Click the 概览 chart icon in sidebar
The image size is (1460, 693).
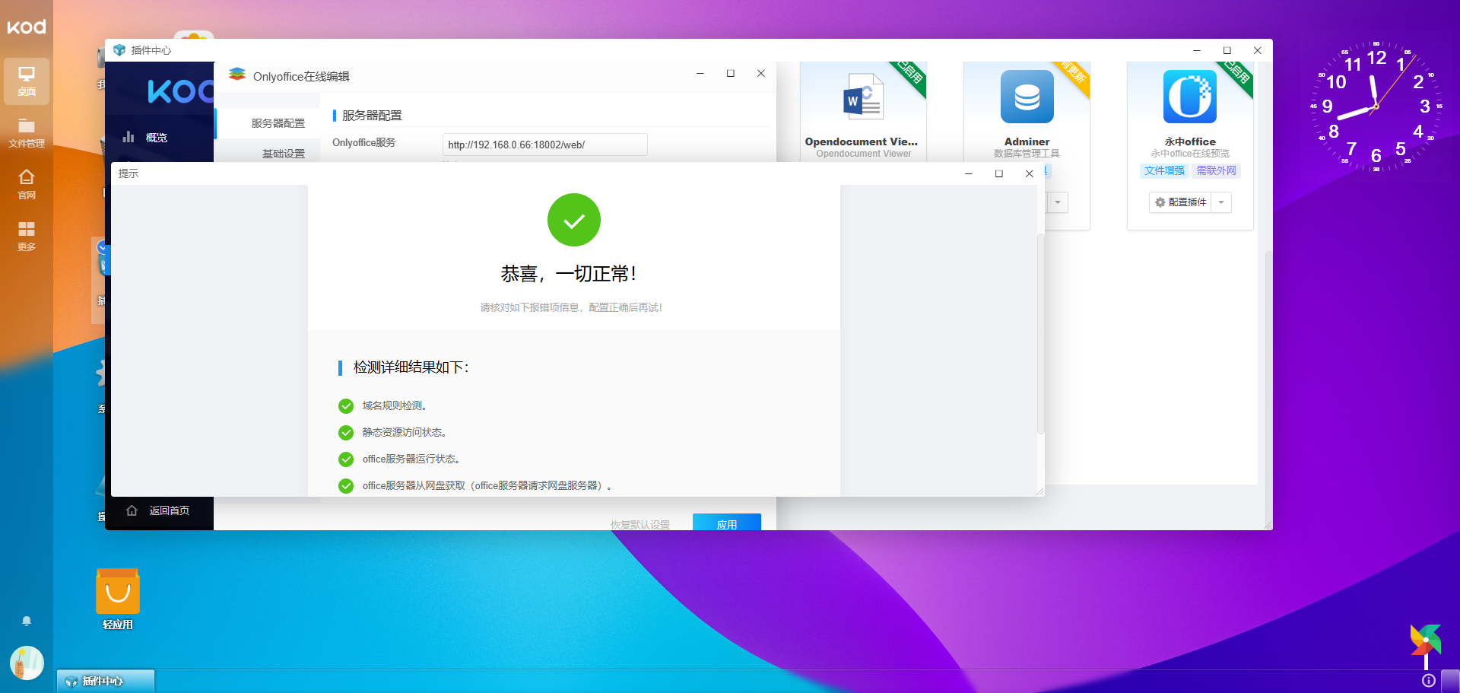pyautogui.click(x=129, y=137)
